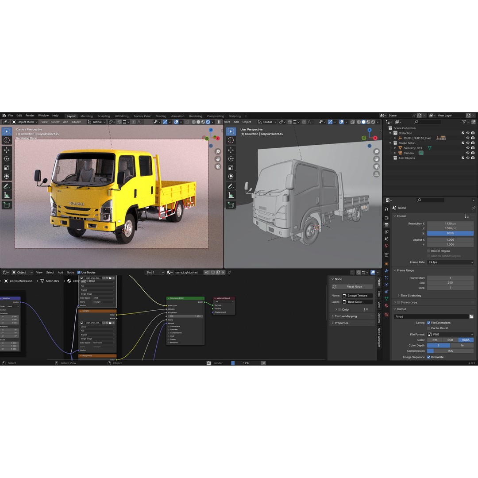The image size is (478, 478).
Task: Open the Physics properties tab
Action: pyautogui.click(x=386, y=285)
